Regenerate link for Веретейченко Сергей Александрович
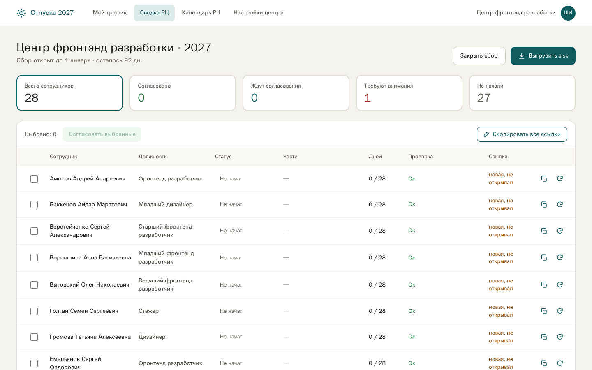This screenshot has height=370, width=592. [x=560, y=231]
